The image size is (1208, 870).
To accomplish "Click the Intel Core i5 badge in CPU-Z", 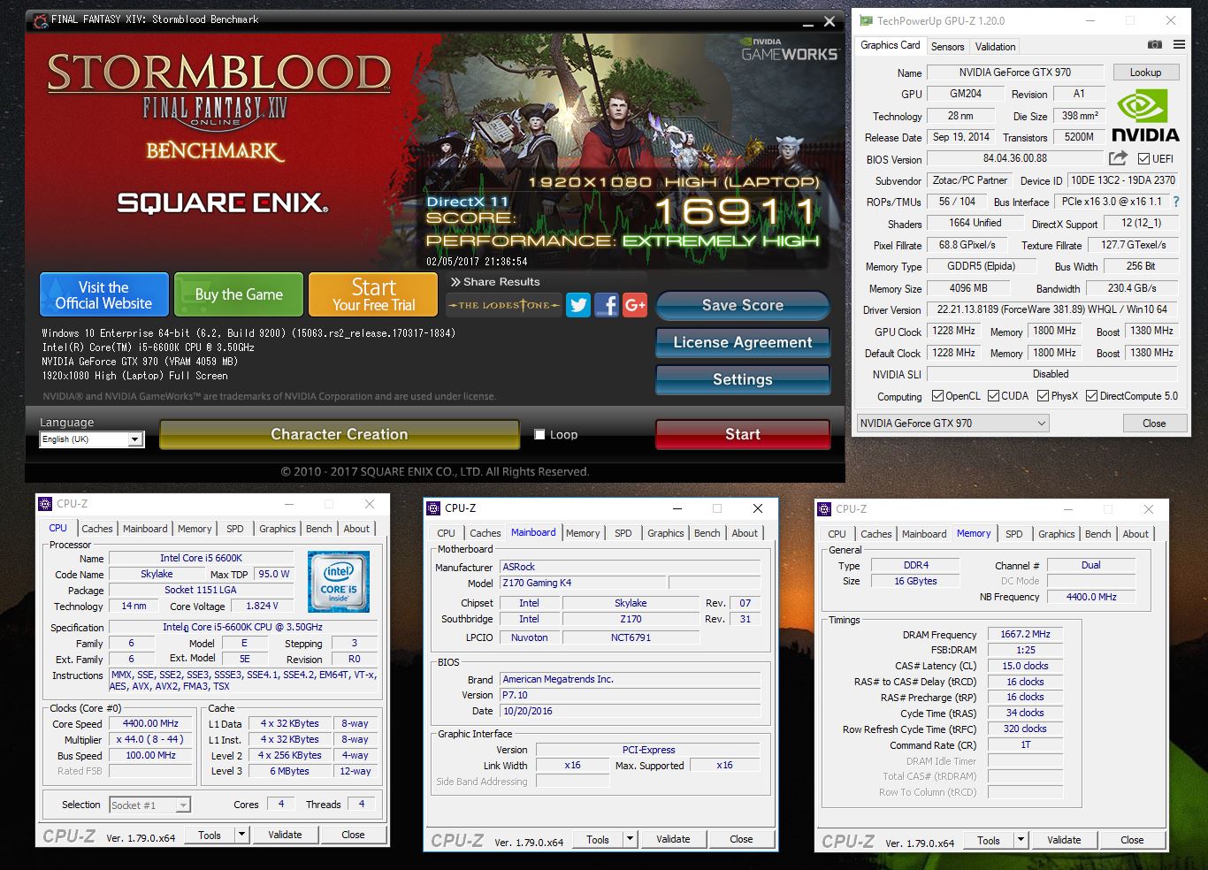I will click(x=339, y=581).
